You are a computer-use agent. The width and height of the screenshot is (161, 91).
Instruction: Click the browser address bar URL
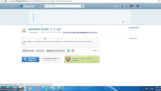click(42, 1)
